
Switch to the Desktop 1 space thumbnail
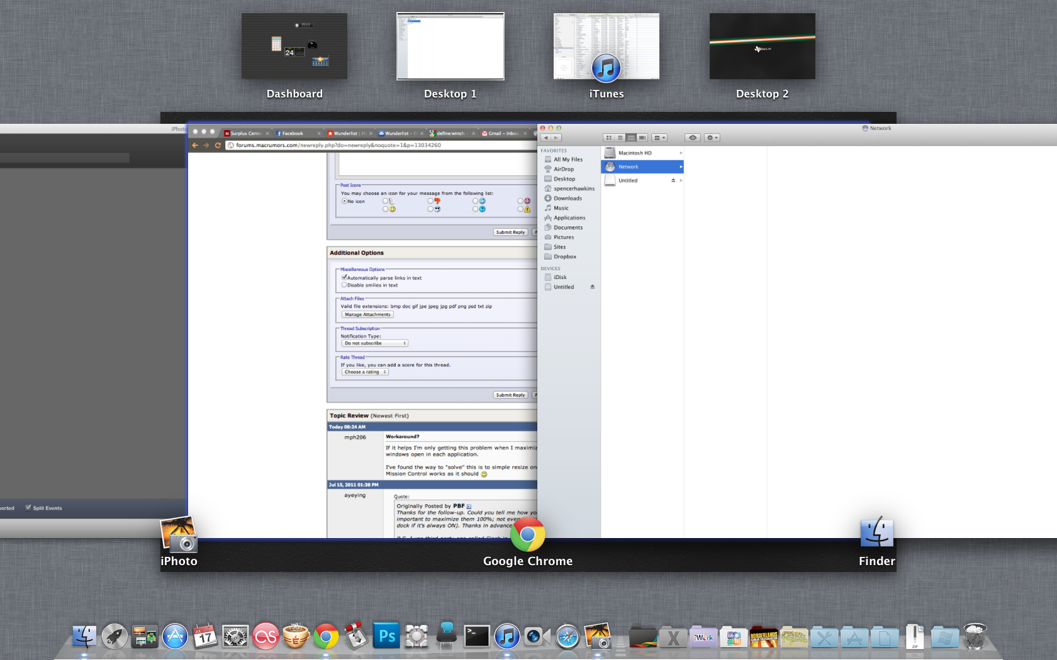coord(450,47)
